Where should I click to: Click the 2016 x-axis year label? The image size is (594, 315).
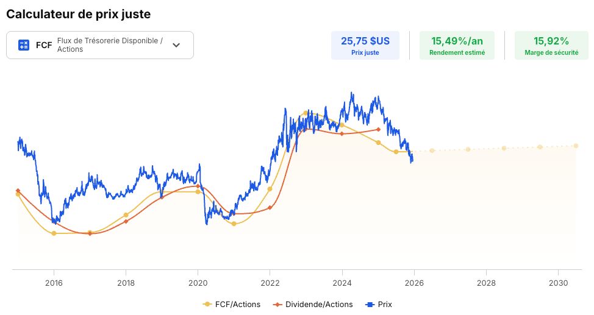coord(54,283)
